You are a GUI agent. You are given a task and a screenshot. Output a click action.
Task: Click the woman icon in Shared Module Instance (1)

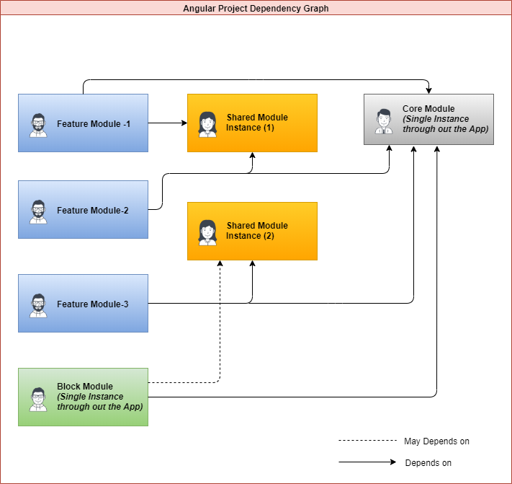point(207,123)
